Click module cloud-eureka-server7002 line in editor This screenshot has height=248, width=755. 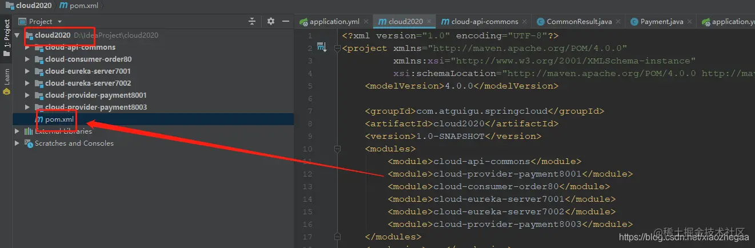[502, 211]
